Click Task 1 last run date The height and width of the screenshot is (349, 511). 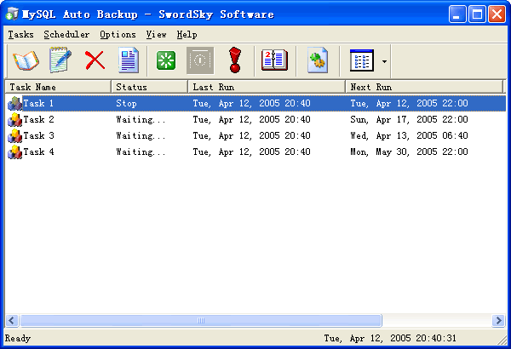(x=251, y=103)
